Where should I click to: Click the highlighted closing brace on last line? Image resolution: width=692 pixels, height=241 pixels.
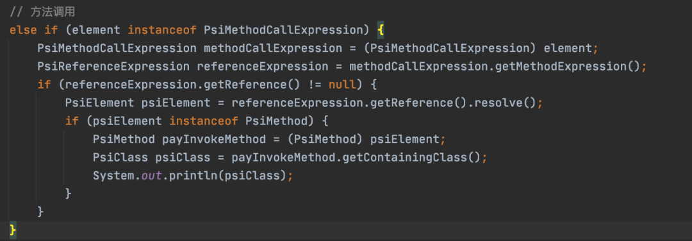click(13, 229)
